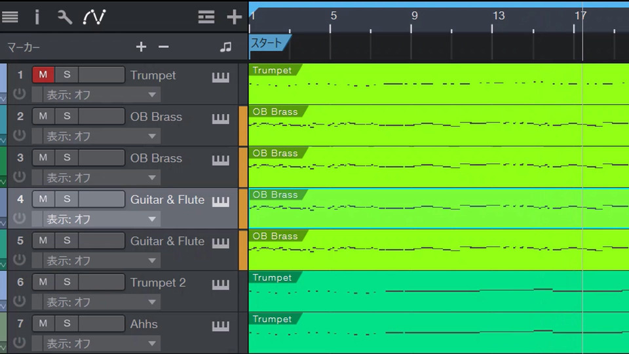Toggle the power button on track 1

19,94
